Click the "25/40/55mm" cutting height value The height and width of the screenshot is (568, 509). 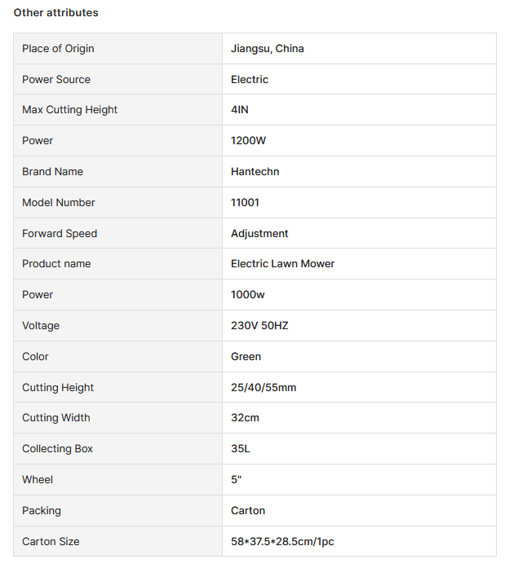pos(263,388)
